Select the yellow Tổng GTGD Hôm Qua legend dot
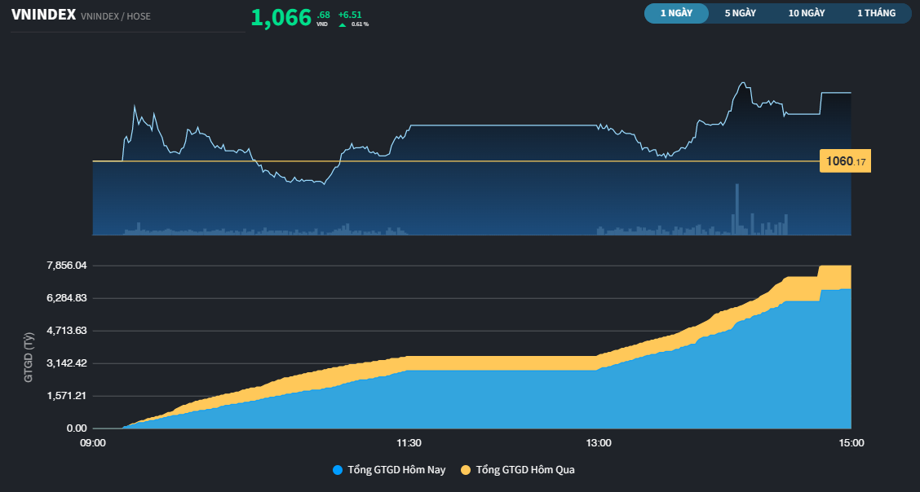 coord(465,470)
